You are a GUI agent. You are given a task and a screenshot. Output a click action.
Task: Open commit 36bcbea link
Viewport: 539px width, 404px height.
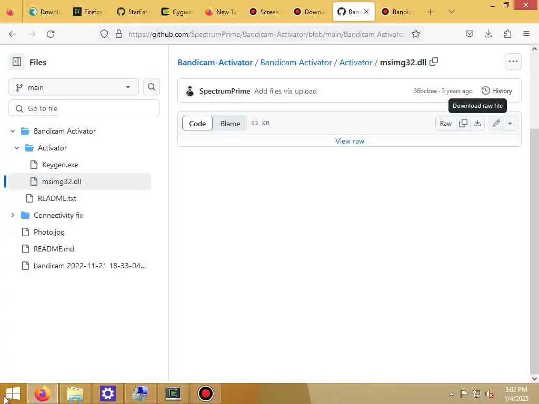pos(425,91)
